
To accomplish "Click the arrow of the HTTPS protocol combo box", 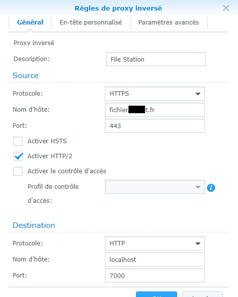I will (x=197, y=94).
